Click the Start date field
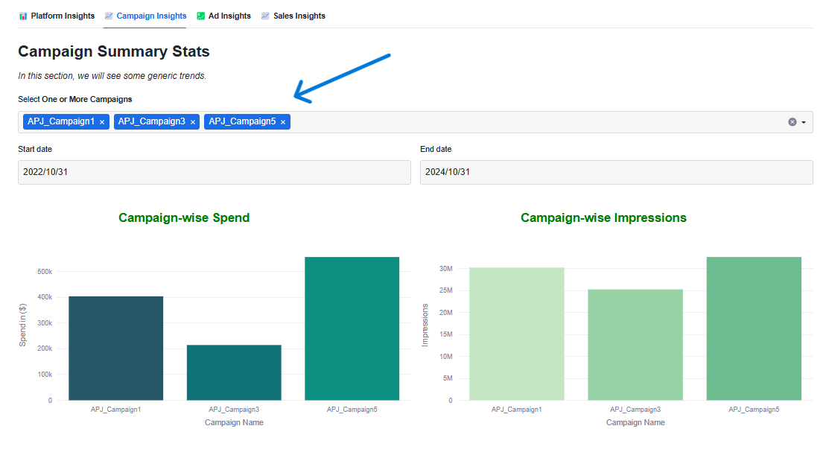This screenshot has height=458, width=829. [x=214, y=172]
